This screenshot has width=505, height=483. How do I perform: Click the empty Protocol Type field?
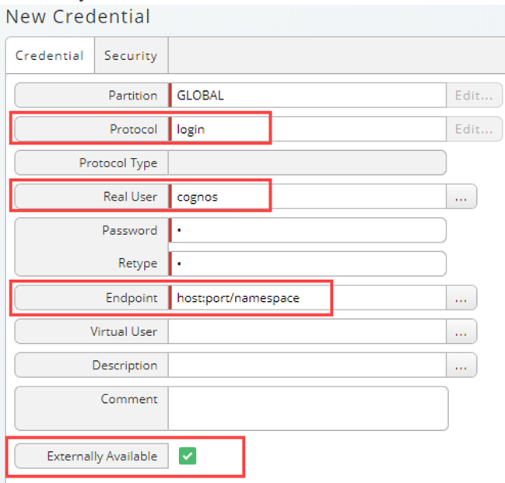click(307, 163)
